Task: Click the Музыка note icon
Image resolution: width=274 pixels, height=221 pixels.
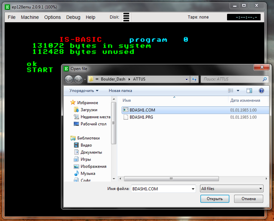Action: click(x=77, y=173)
